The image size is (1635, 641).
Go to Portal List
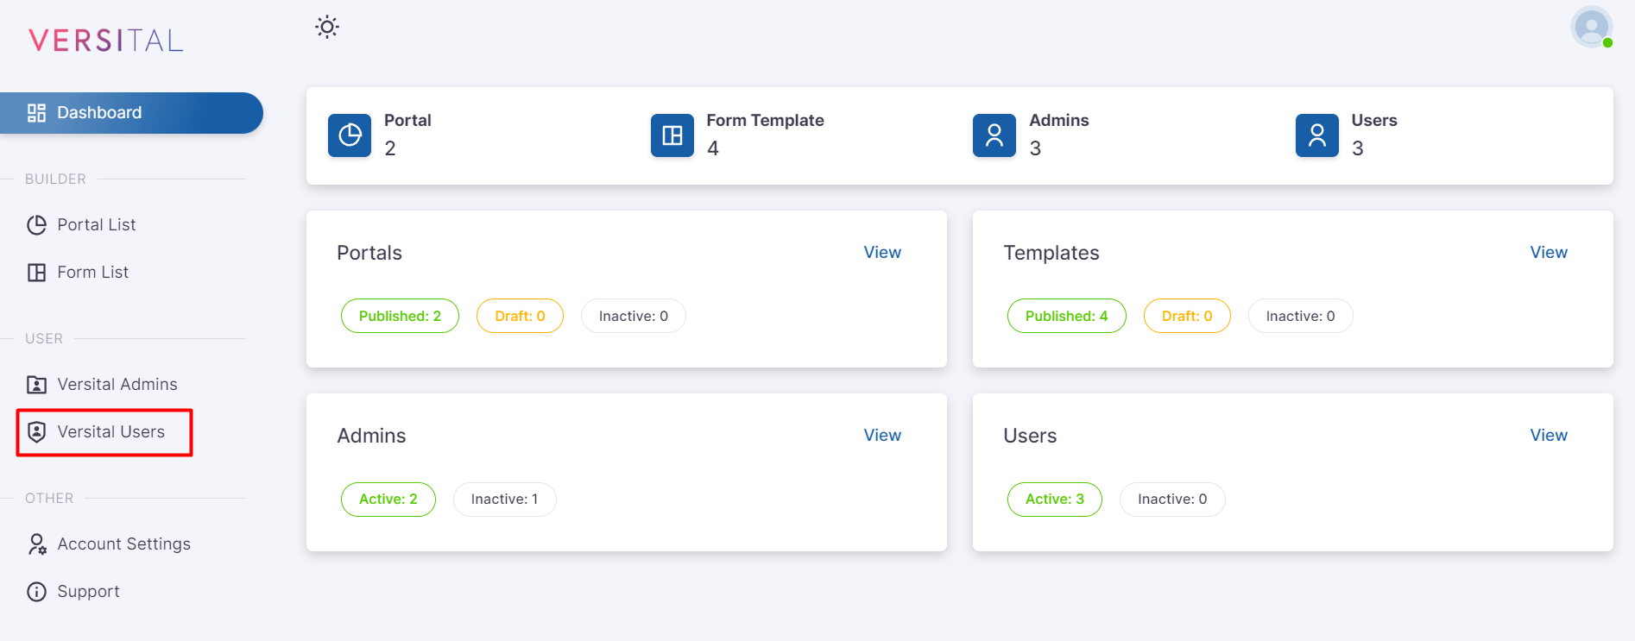click(96, 225)
